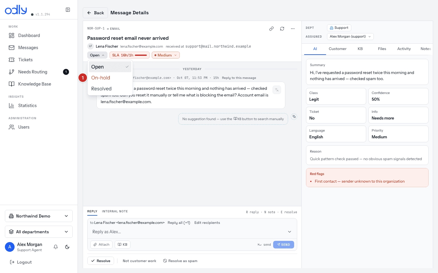The height and width of the screenshot is (273, 438).
Task: Open the Medium priority dropdown
Action: point(166,55)
